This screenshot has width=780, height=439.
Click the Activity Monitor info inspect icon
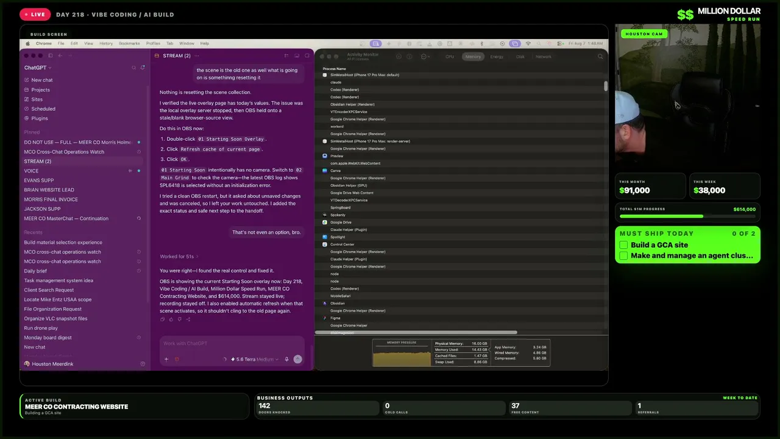[409, 57]
